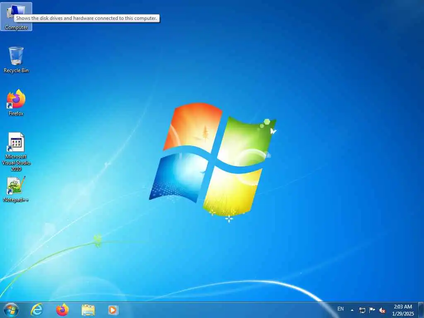The image size is (424, 318).
Task: Launch Firefox from the taskbar
Action: click(x=62, y=310)
